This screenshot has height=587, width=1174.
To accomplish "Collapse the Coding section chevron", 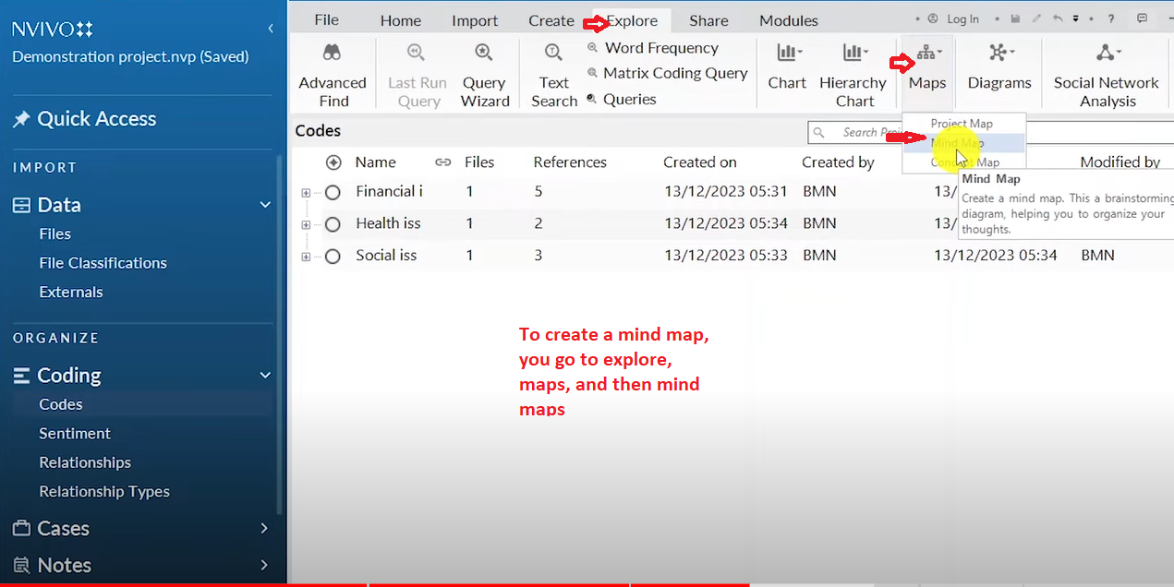I will click(264, 375).
